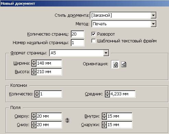
Task: Click the Номер начальной страницы field
Action: (78, 43)
